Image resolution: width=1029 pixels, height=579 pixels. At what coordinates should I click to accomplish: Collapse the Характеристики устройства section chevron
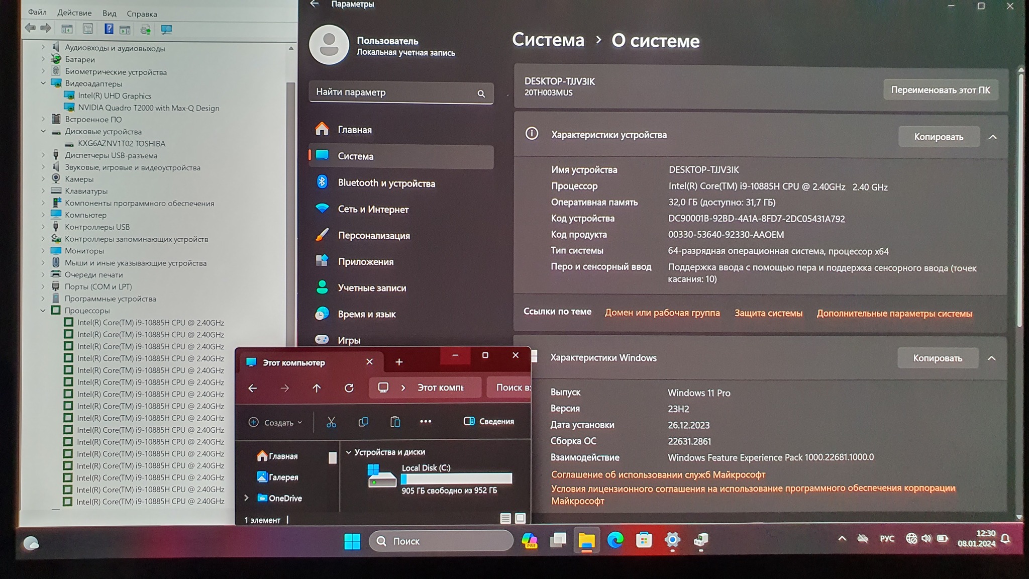click(993, 137)
